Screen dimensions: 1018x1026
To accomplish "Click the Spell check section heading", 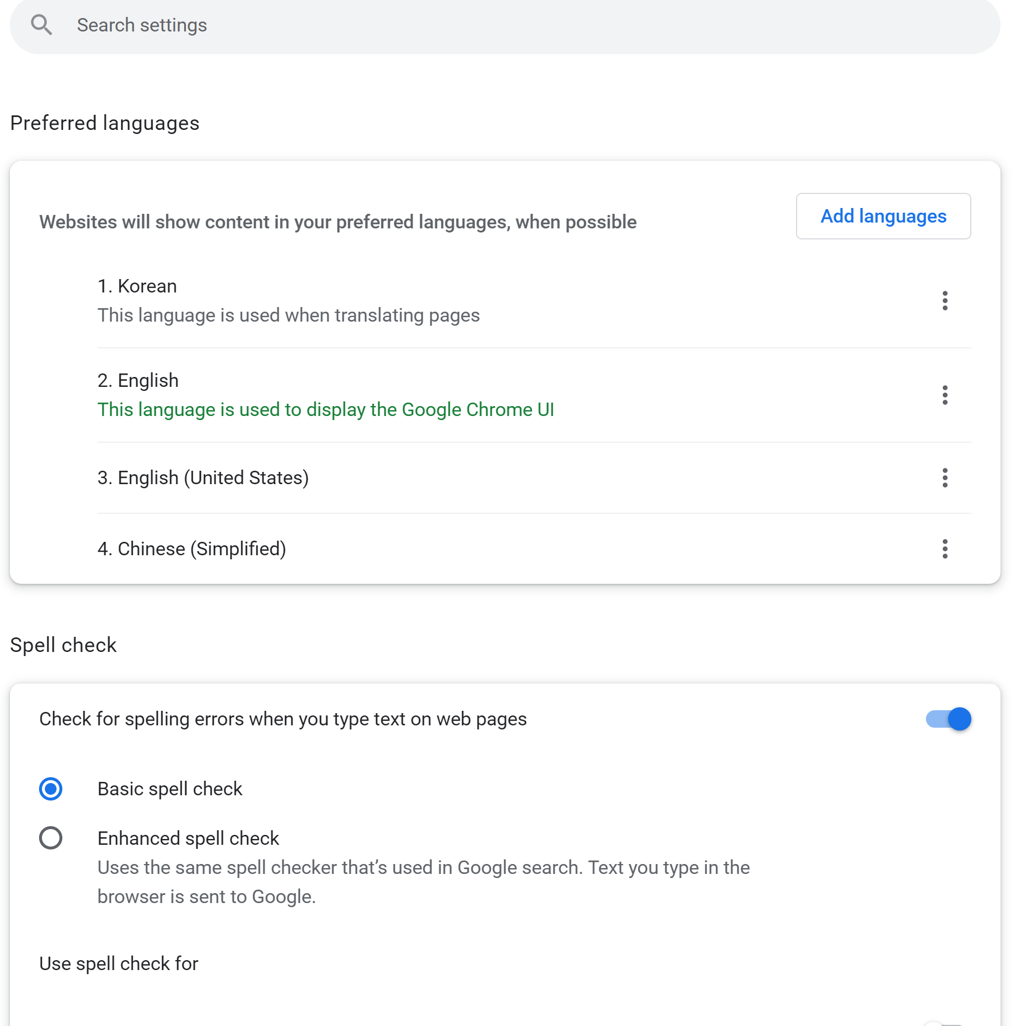I will (x=64, y=645).
